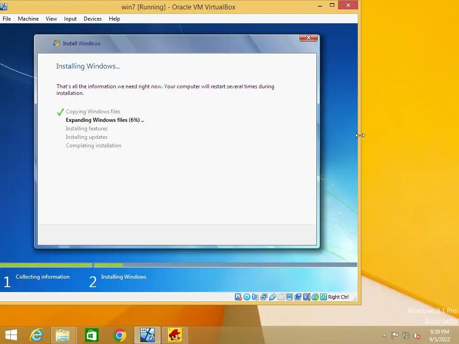Viewport: 459px width, 344px height.
Task: Open the Input menu
Action: [x=70, y=19]
